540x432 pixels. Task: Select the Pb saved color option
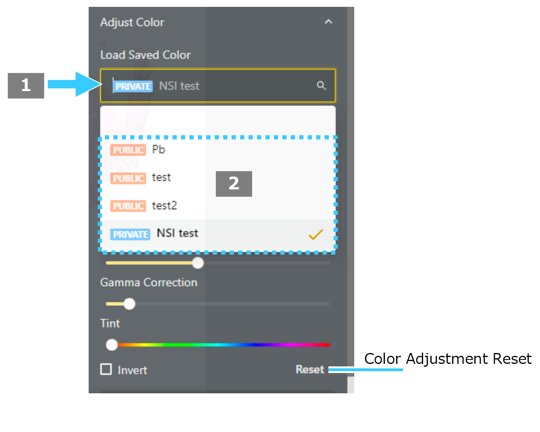(x=218, y=150)
